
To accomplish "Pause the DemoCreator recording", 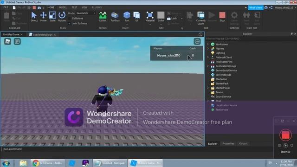I will click(279, 145).
